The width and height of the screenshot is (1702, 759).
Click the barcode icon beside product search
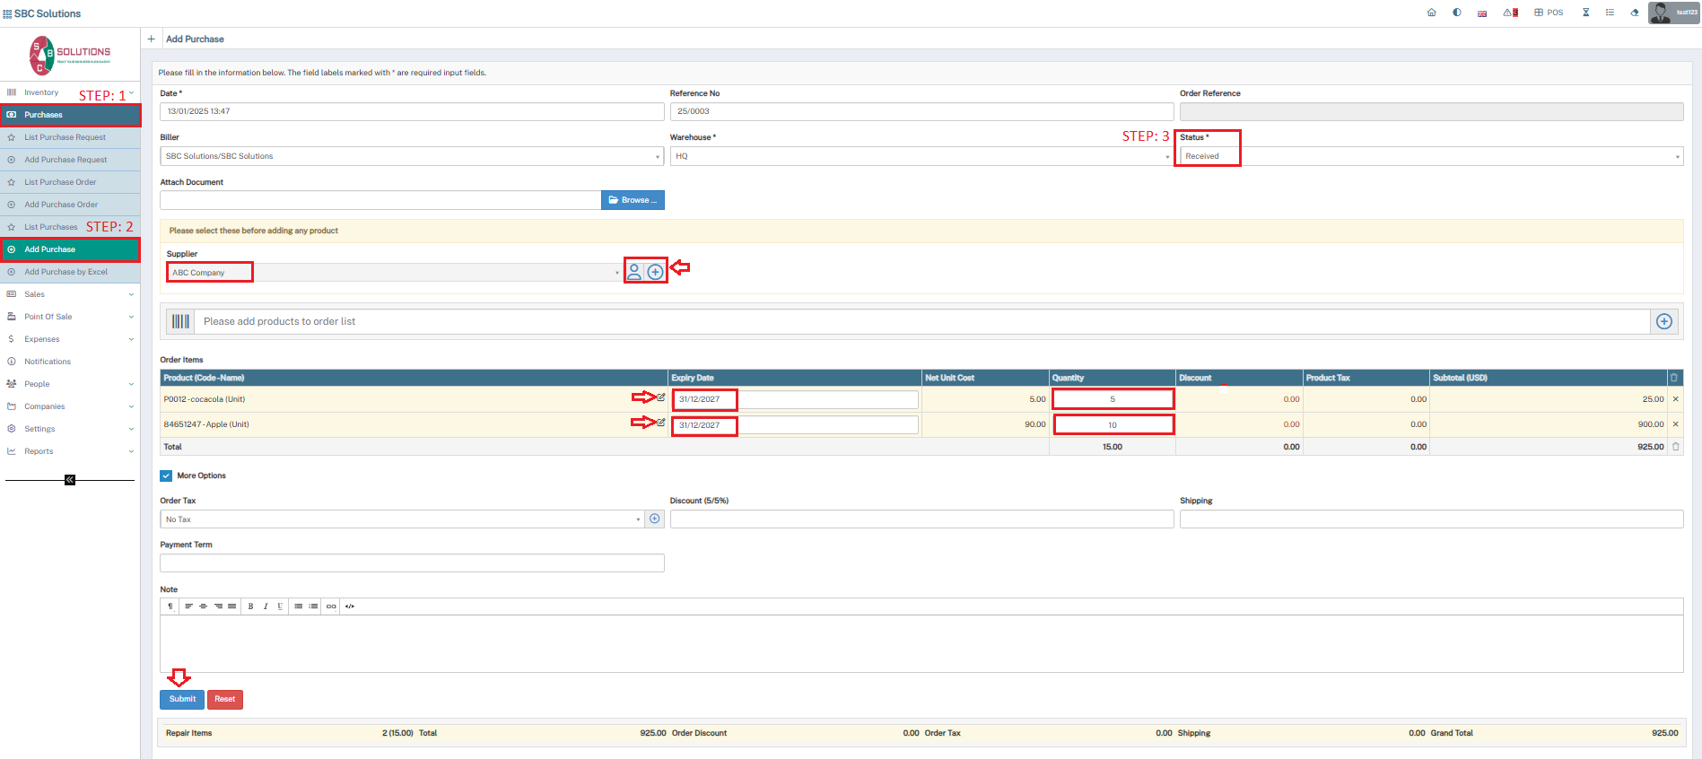(x=180, y=321)
